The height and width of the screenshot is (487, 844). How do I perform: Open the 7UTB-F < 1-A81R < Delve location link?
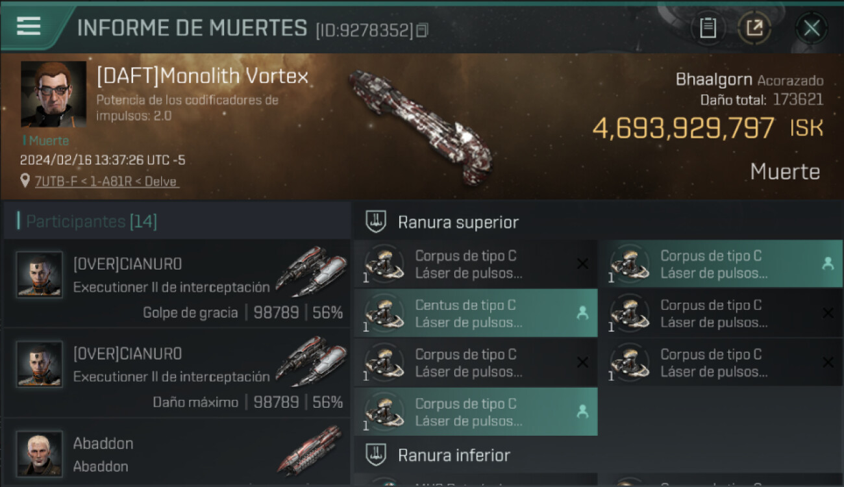pos(107,182)
